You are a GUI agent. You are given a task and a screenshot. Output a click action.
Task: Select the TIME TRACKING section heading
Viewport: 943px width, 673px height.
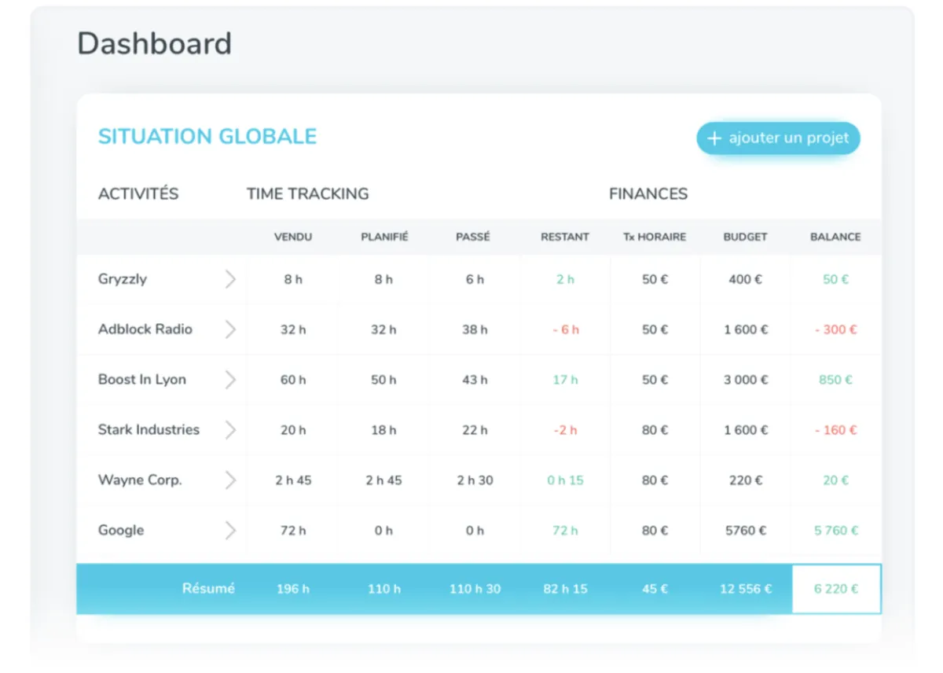307,193
